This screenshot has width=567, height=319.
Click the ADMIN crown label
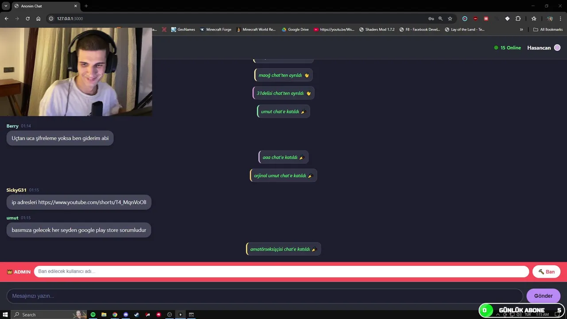click(x=19, y=272)
